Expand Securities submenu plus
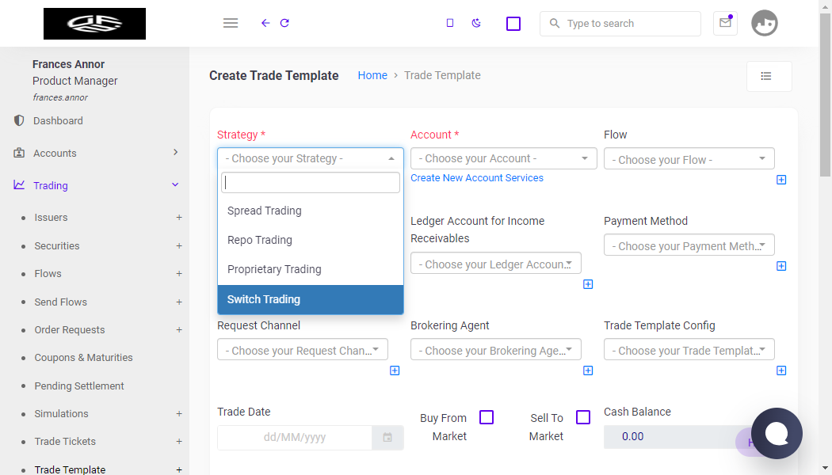The width and height of the screenshot is (832, 475). [x=179, y=246]
